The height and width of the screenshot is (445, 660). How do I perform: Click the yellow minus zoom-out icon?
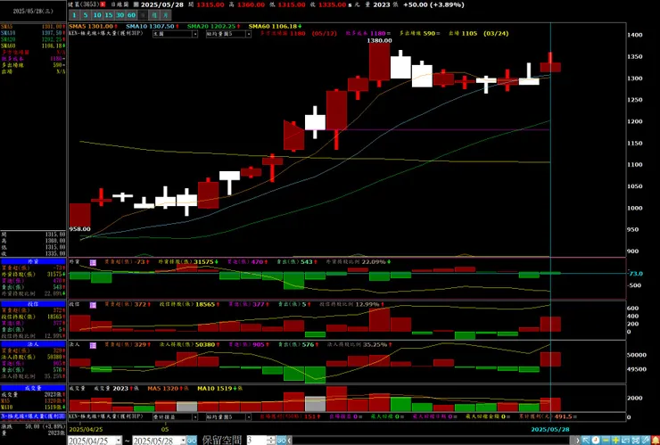tap(606, 441)
